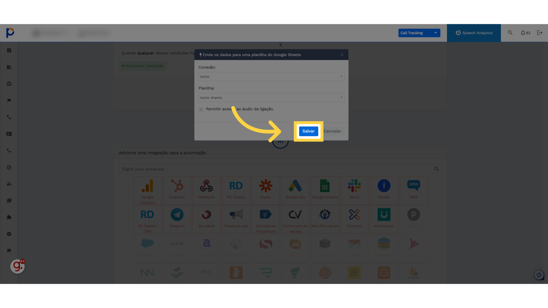Click the top bar search icon

coord(510,33)
